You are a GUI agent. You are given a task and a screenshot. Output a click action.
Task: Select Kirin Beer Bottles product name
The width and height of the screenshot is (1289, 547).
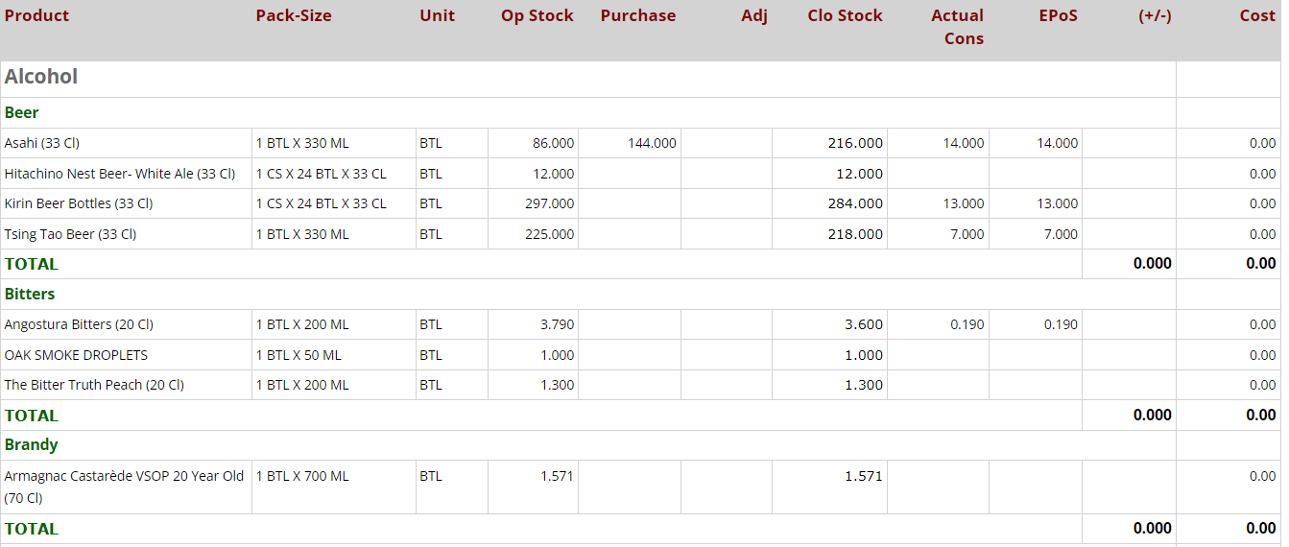click(x=79, y=203)
